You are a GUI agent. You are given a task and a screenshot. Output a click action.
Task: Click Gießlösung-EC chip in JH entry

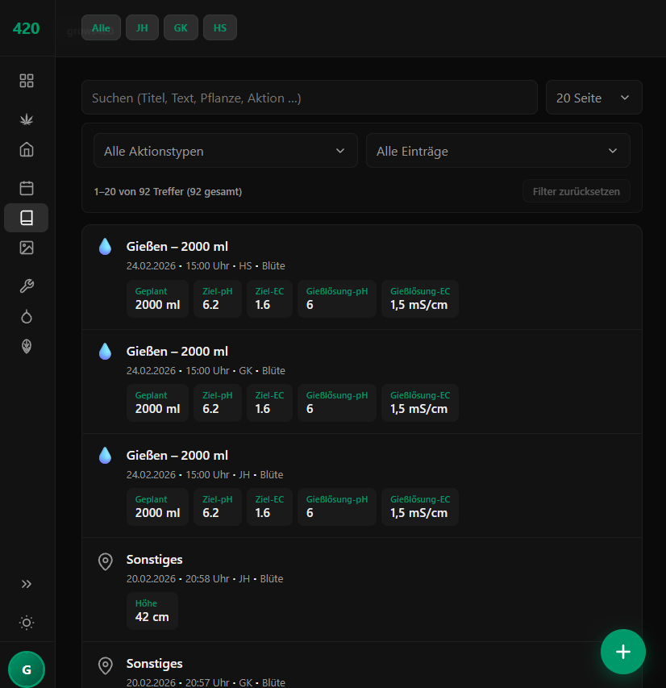(x=420, y=507)
